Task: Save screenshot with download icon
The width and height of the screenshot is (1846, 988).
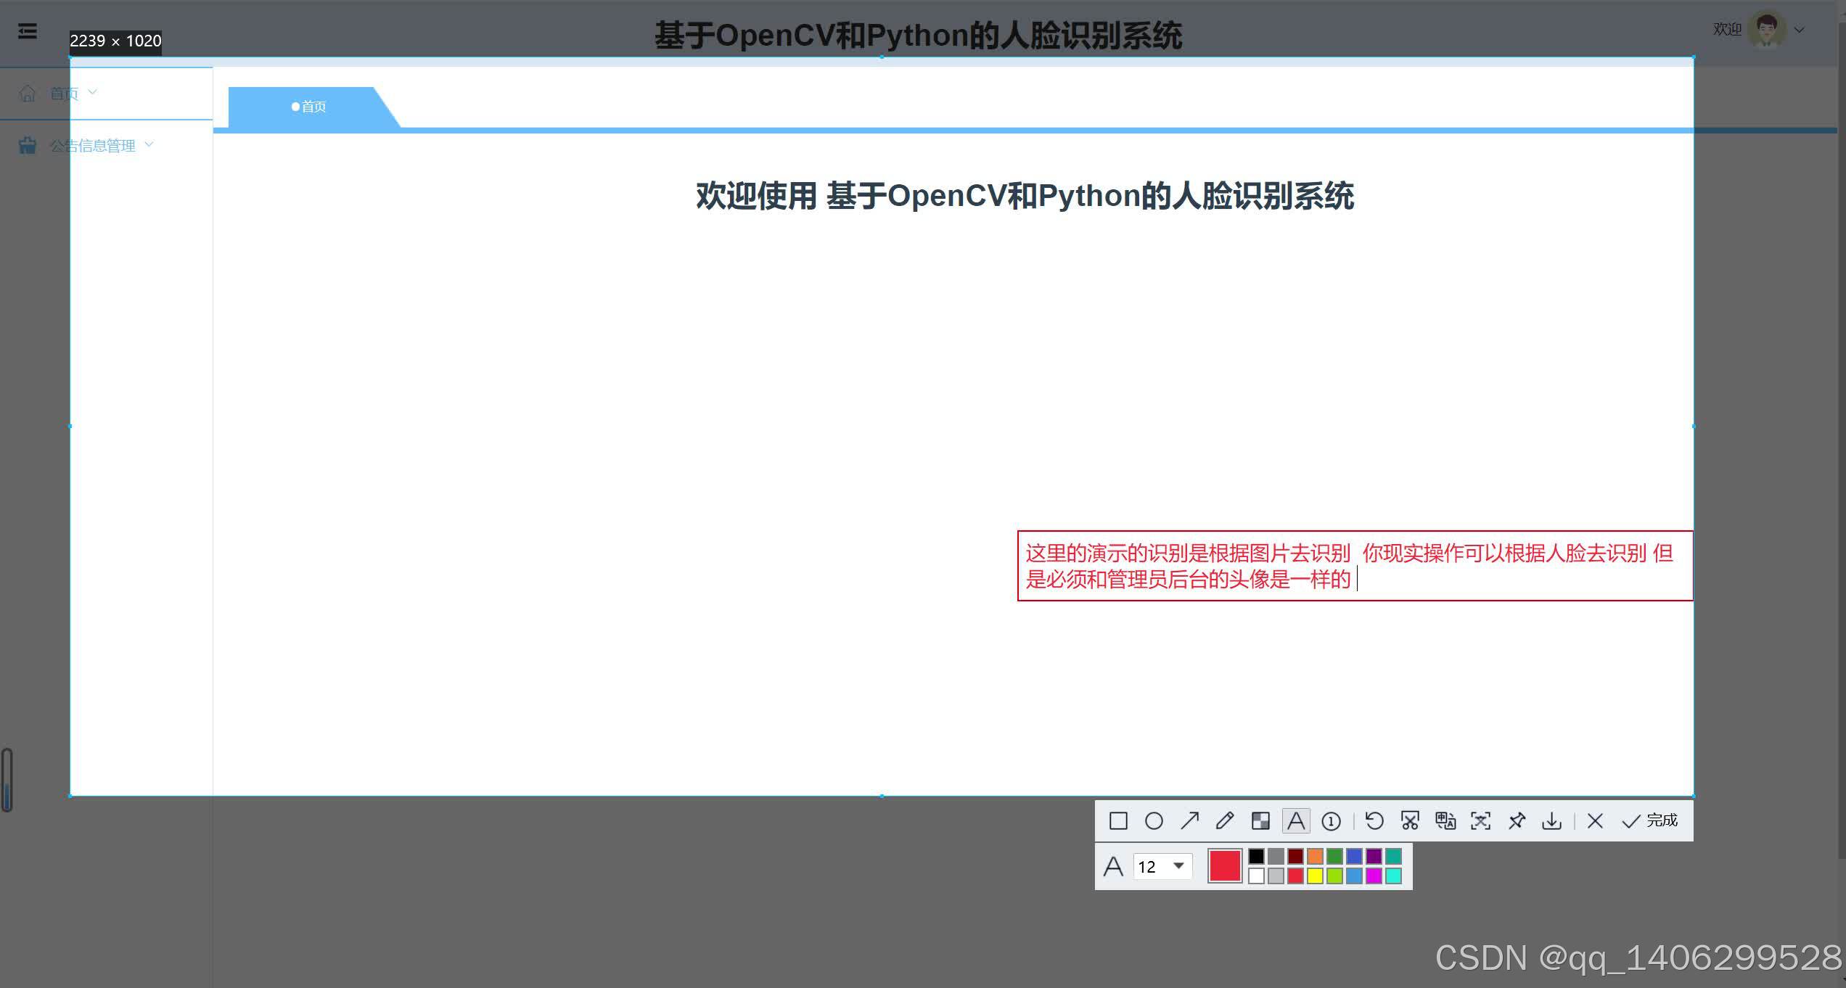Action: [1551, 820]
